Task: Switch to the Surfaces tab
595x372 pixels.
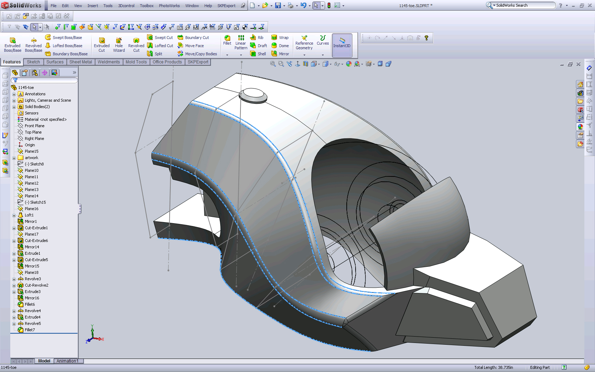Action: pos(55,62)
